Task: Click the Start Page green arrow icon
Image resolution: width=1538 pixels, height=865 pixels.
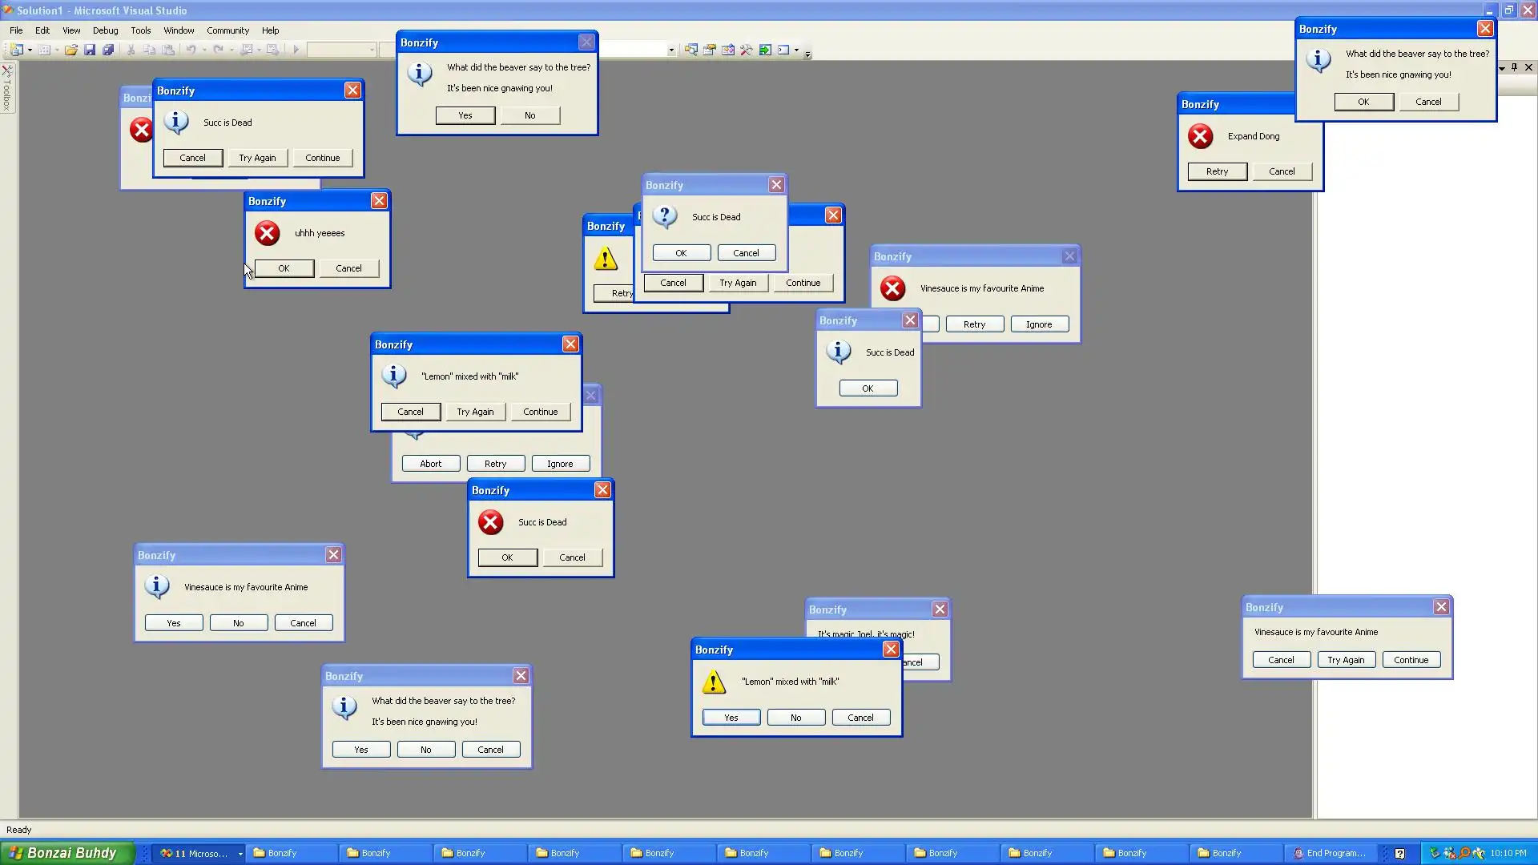Action: pyautogui.click(x=765, y=50)
